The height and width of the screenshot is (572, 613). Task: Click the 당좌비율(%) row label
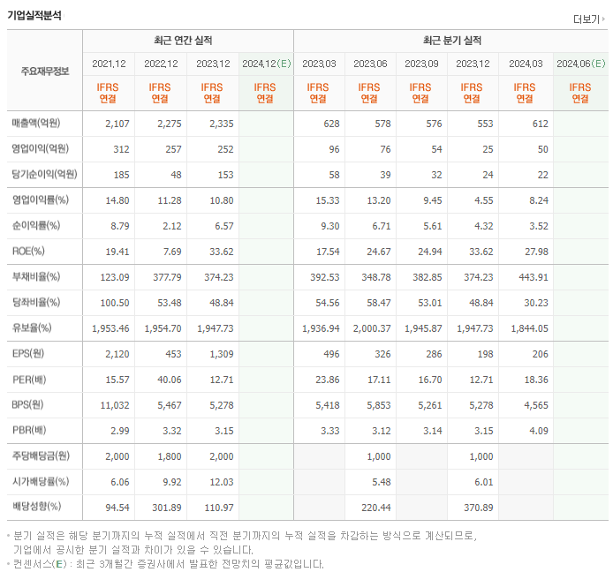pos(36,302)
